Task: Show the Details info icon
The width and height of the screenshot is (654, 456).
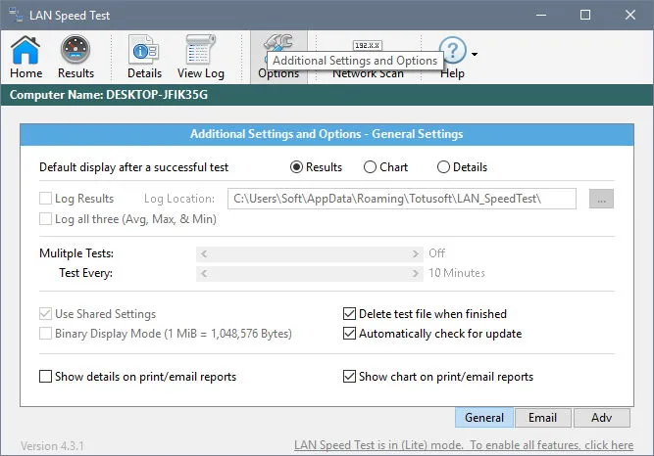Action: [144, 50]
